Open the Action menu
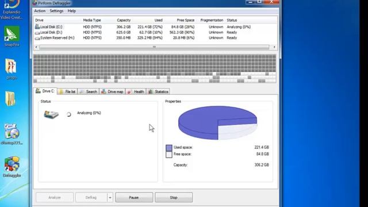368x207 pixels. [40, 11]
